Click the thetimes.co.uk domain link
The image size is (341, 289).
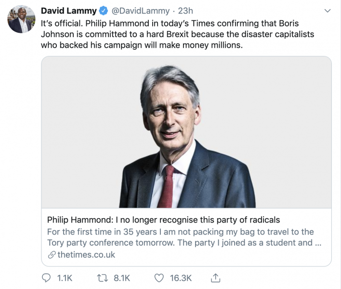(x=86, y=255)
